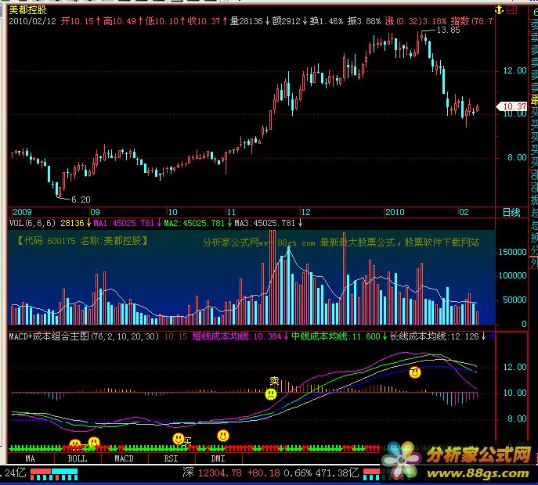Click the 10.37 current price tag
The height and width of the screenshot is (485, 538).
(513, 106)
